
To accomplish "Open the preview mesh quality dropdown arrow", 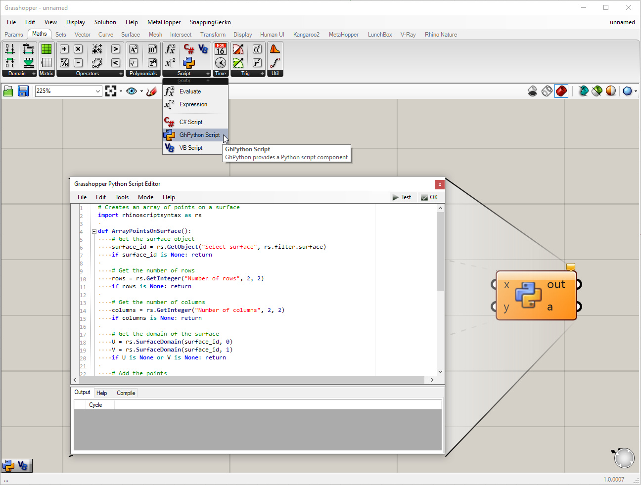I will [x=636, y=91].
